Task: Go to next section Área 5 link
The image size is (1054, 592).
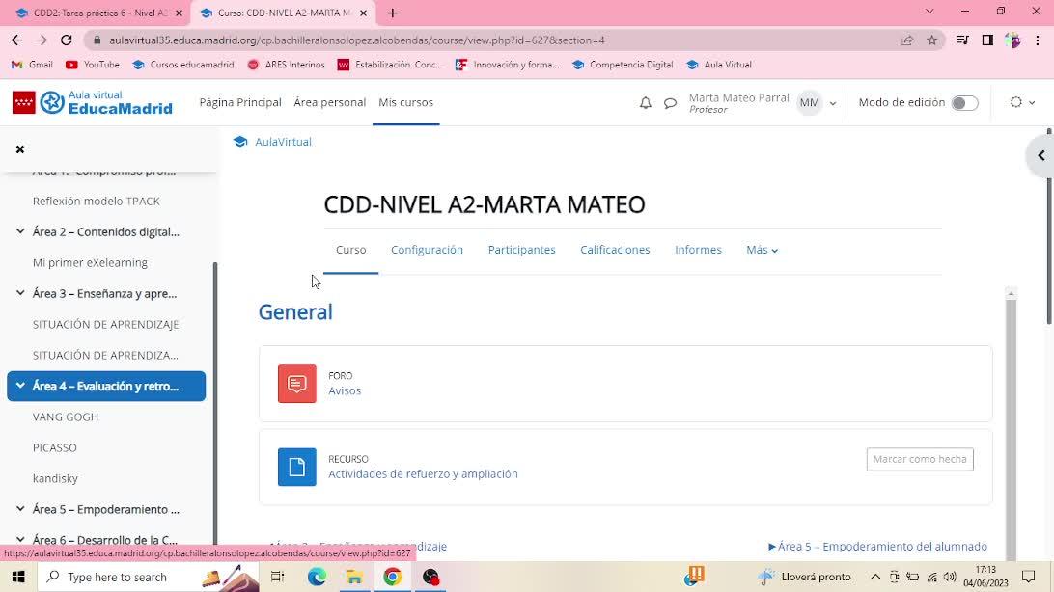Action: pyautogui.click(x=877, y=547)
